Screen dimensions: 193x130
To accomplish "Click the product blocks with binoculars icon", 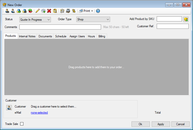I will [24, 11].
